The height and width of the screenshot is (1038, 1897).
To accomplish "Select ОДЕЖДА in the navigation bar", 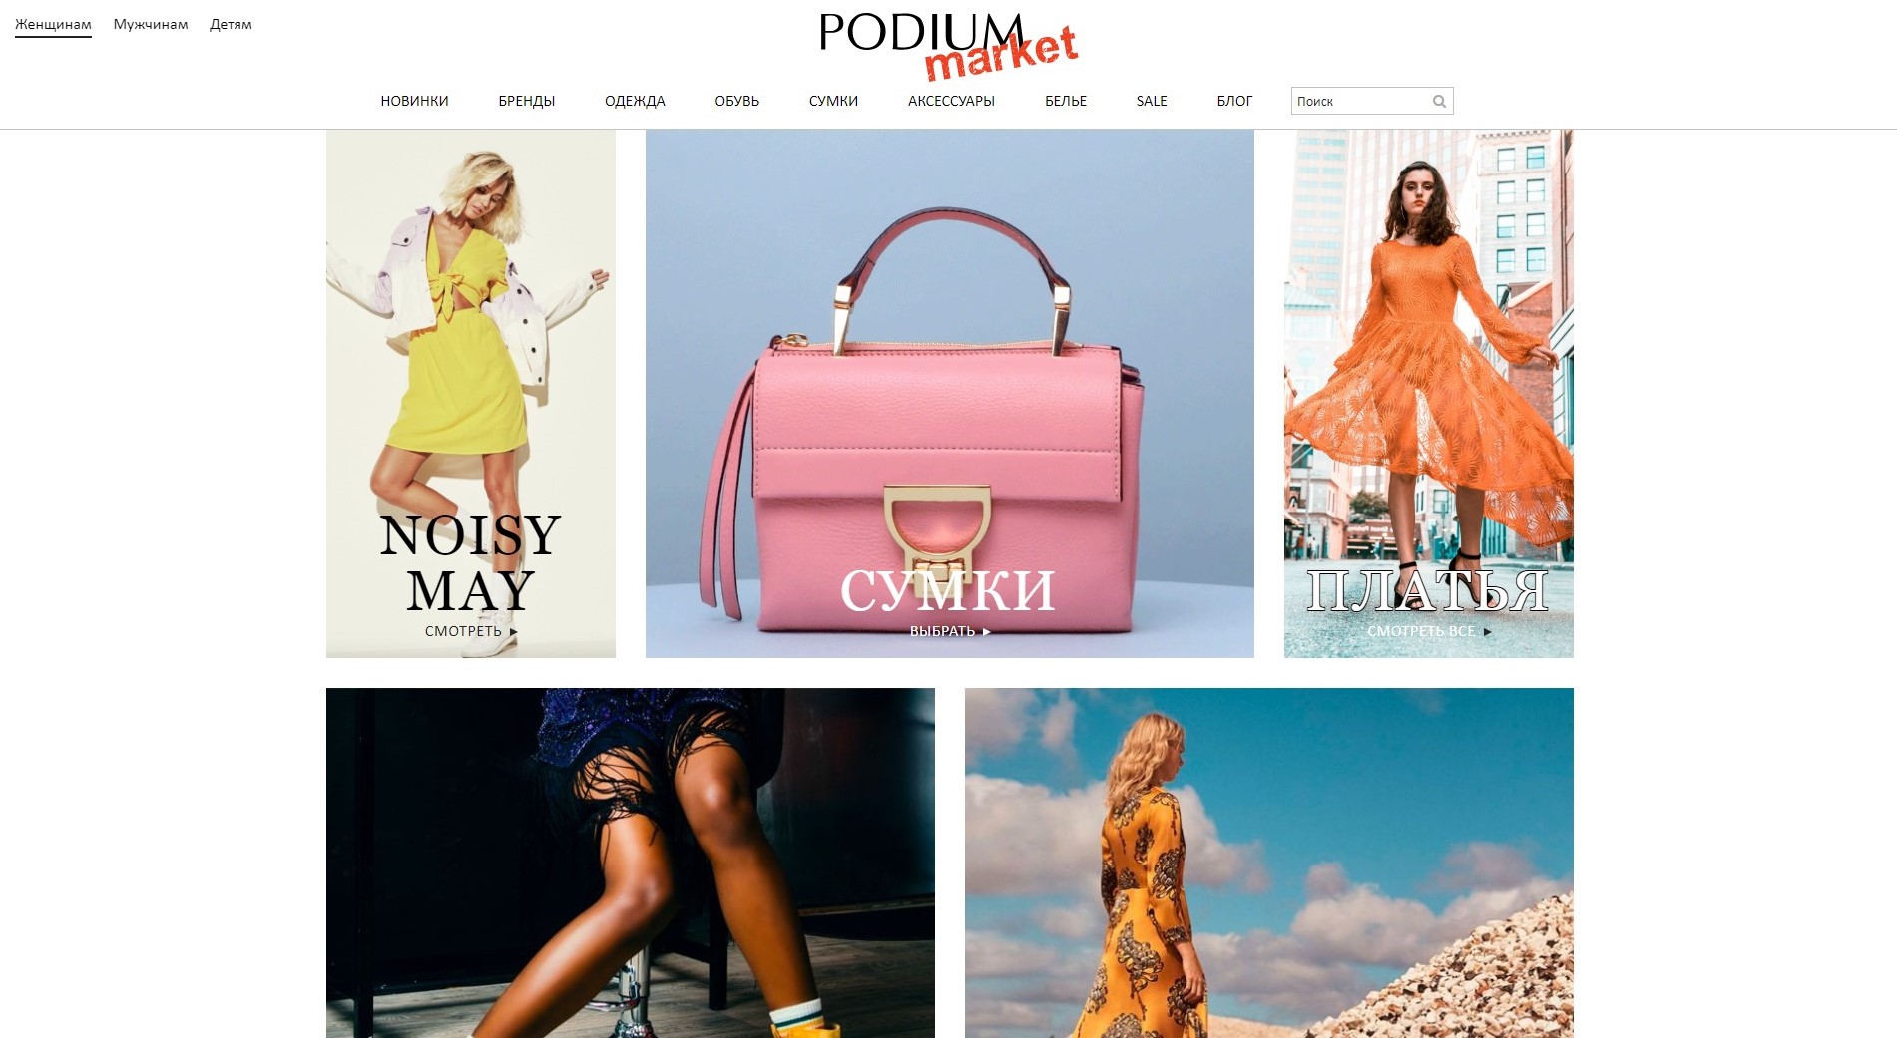I will (635, 101).
